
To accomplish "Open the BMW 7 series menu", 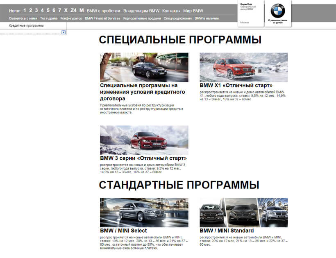I will [59, 10].
